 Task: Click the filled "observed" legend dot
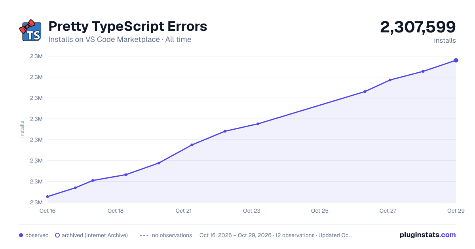[21, 235]
